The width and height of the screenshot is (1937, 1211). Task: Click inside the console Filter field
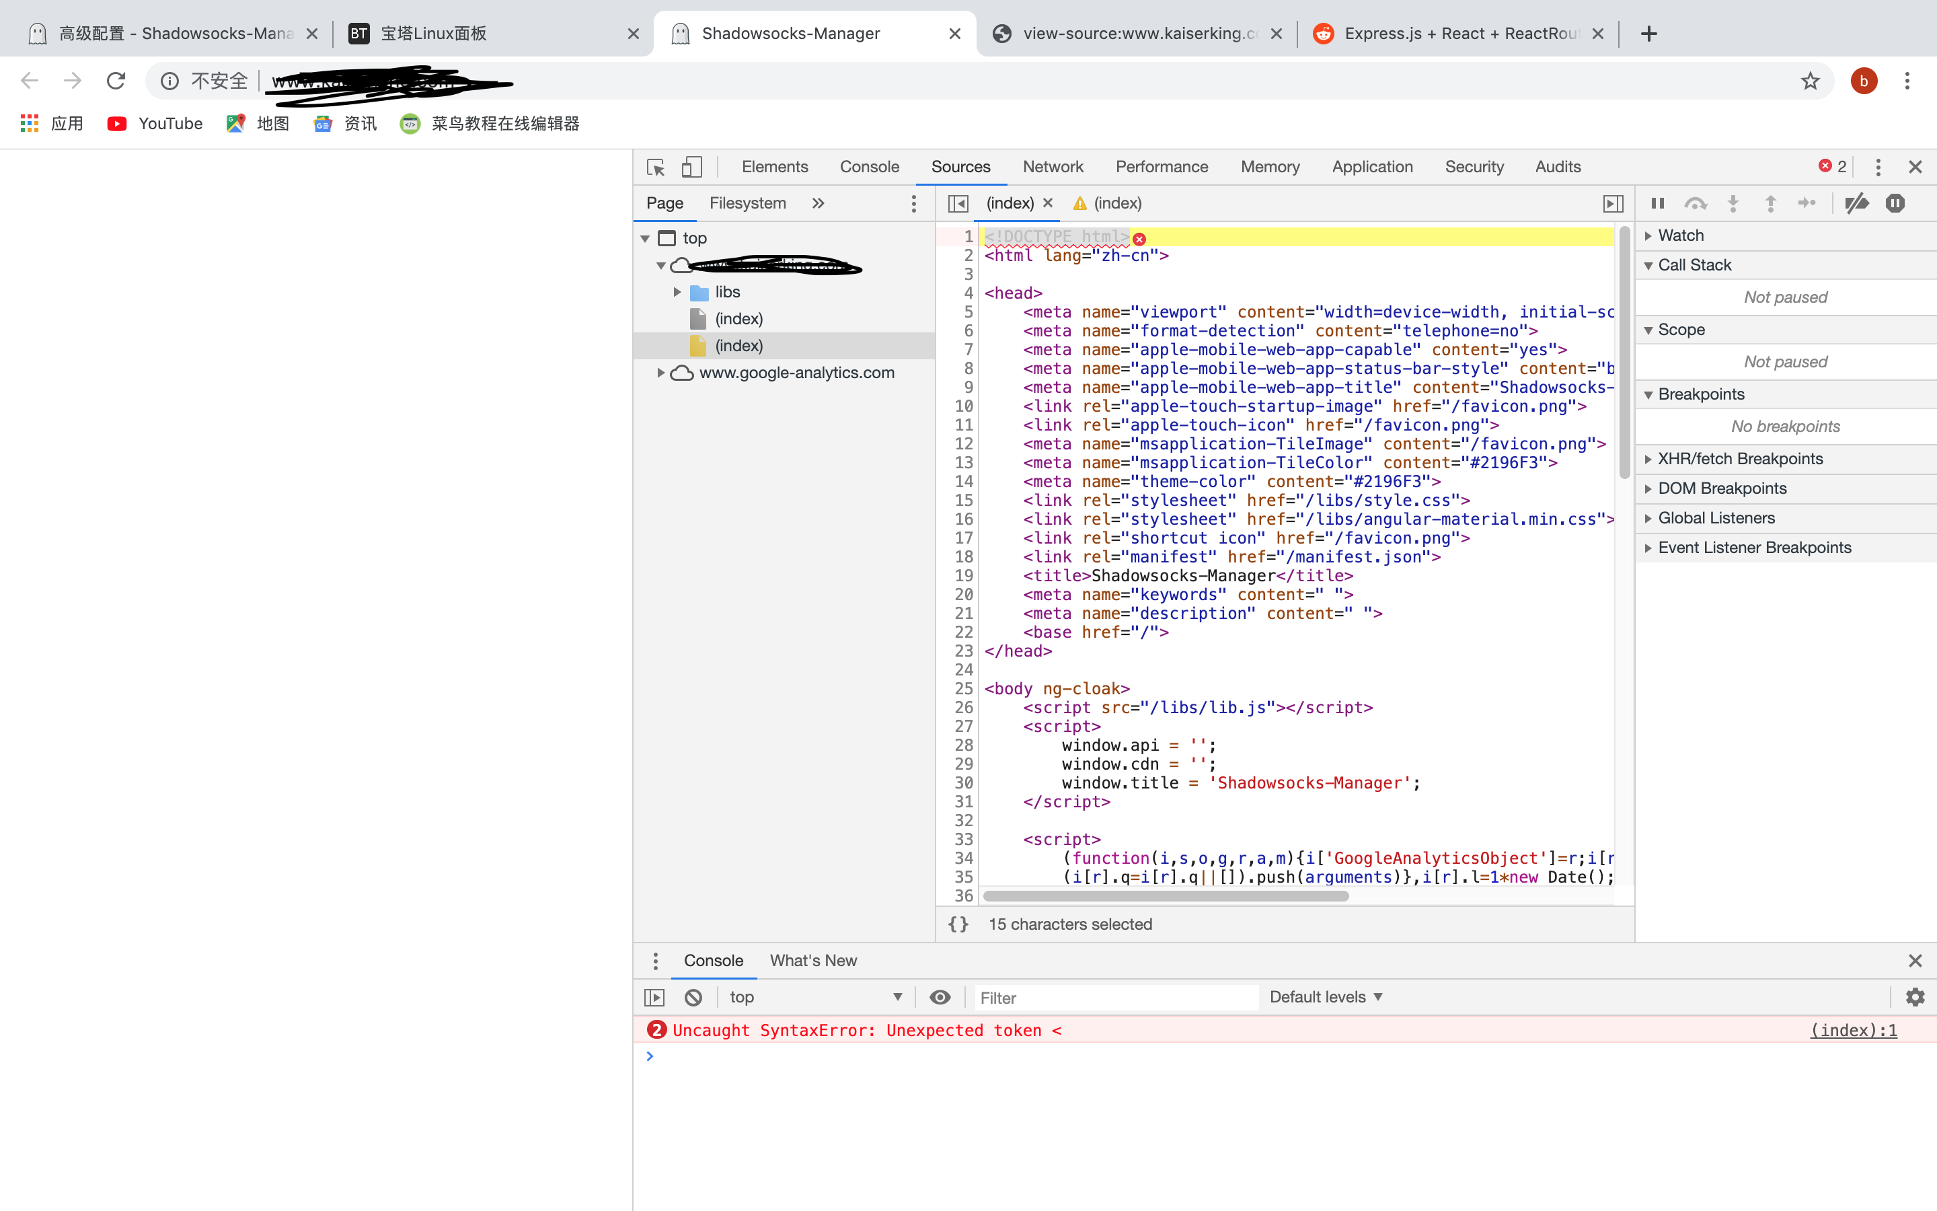(1057, 997)
